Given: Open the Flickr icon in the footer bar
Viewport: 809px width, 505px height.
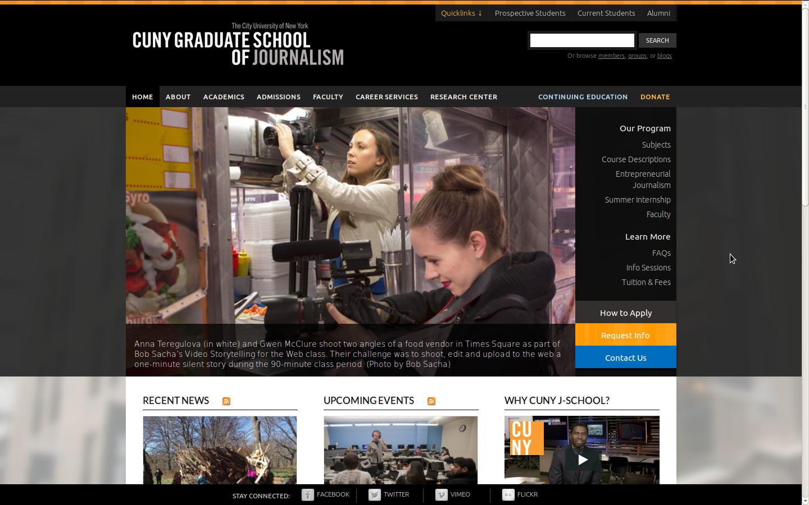Looking at the screenshot, I should point(508,495).
